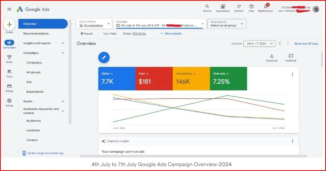Select the yellow Impressions scorecard tile
326x171 pixels.
pos(191,78)
